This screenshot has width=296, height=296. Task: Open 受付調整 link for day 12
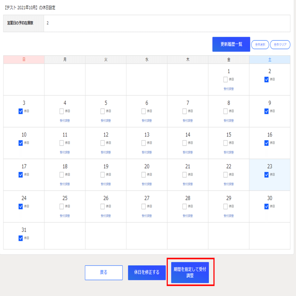[x=106, y=152]
